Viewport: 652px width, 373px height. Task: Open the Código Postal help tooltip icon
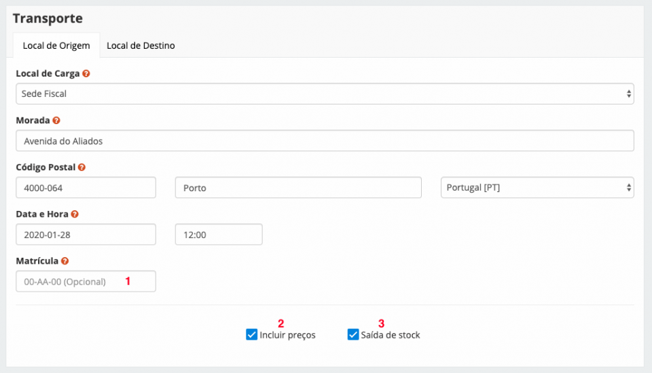coord(81,167)
